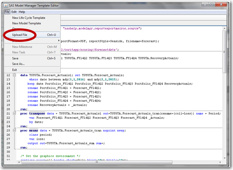Select New Life Cycle Template
Image resolution: width=233 pixels, height=170 pixels.
(29, 18)
